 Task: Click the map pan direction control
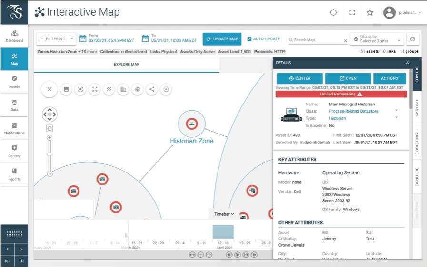pyautogui.click(x=50, y=114)
